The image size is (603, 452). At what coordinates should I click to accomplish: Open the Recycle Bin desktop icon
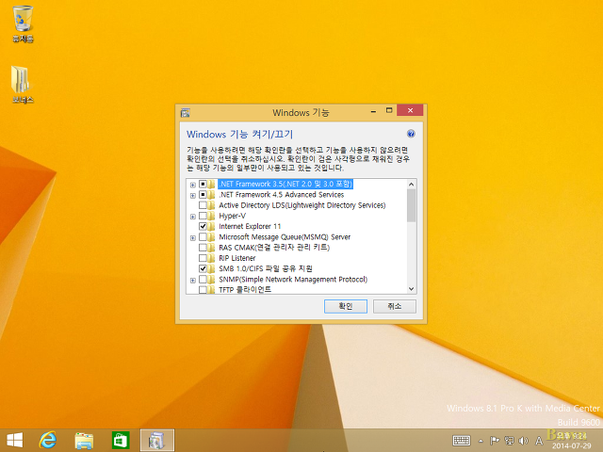click(x=23, y=23)
